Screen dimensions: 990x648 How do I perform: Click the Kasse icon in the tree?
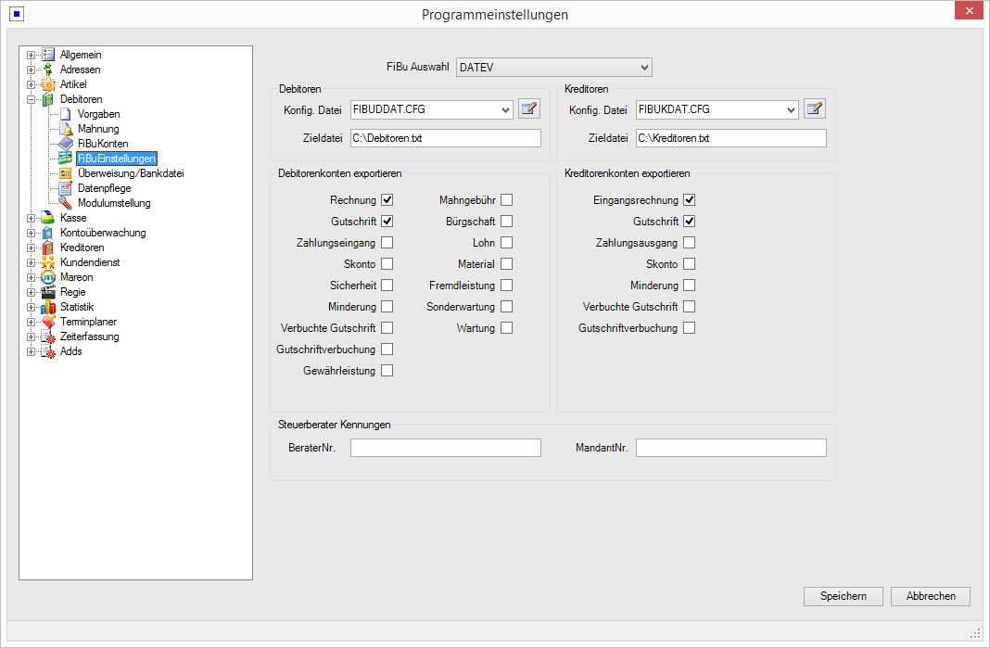[48, 218]
